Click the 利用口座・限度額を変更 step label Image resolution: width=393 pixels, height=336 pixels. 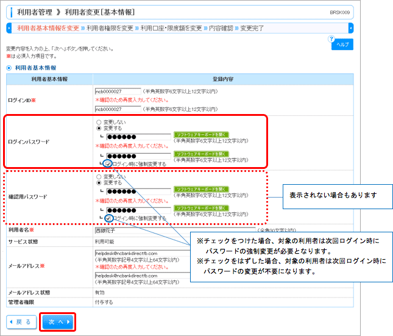pyautogui.click(x=171, y=28)
